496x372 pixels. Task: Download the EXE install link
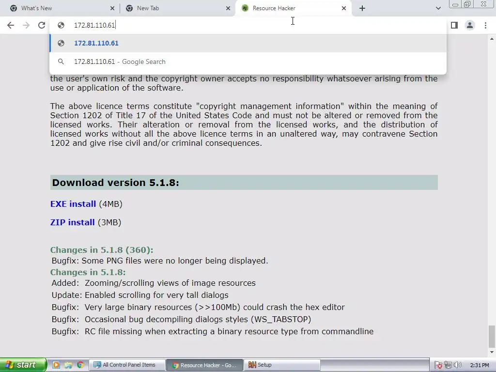coord(73,204)
